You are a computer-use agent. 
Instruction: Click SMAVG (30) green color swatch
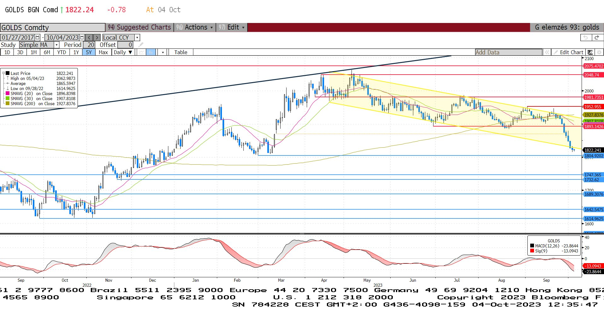tap(8, 99)
